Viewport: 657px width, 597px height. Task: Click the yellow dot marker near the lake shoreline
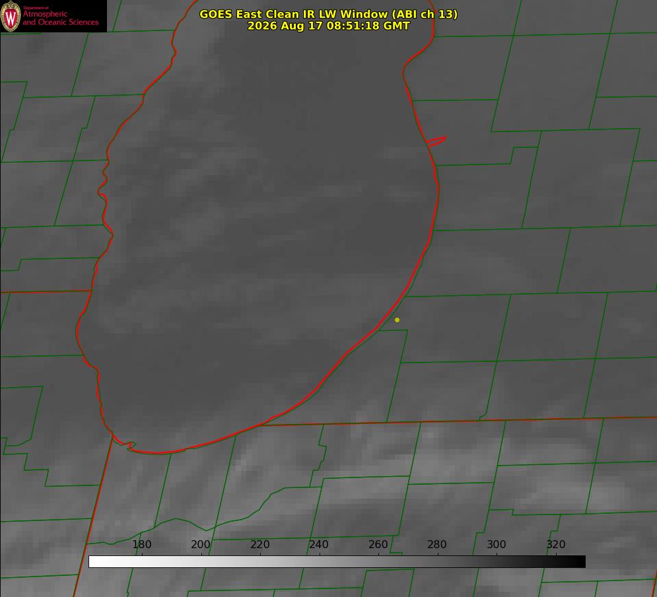click(397, 320)
